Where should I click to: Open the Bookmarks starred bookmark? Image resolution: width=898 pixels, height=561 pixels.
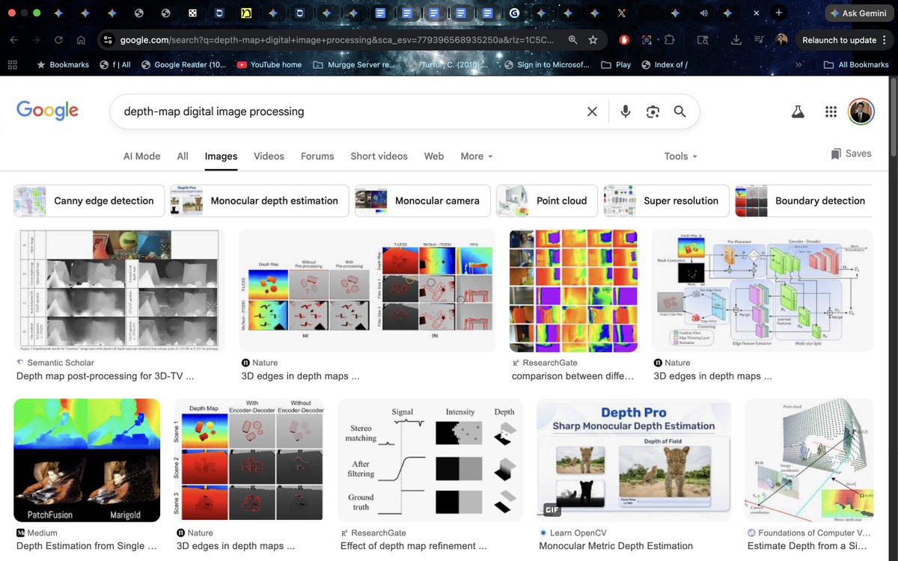pyautogui.click(x=63, y=64)
